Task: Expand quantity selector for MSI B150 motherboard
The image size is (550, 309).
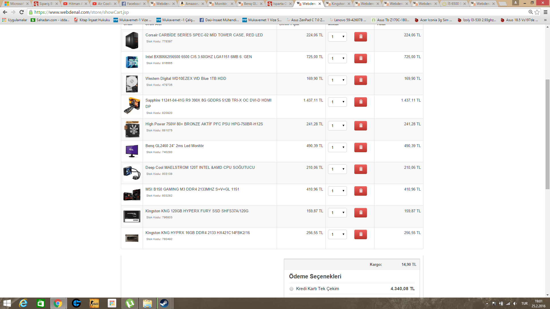Action: click(337, 191)
